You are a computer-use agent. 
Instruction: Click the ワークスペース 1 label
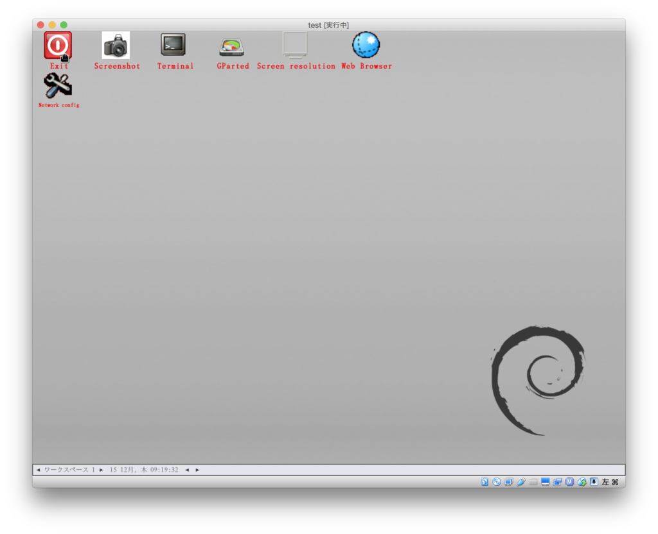[69, 470]
